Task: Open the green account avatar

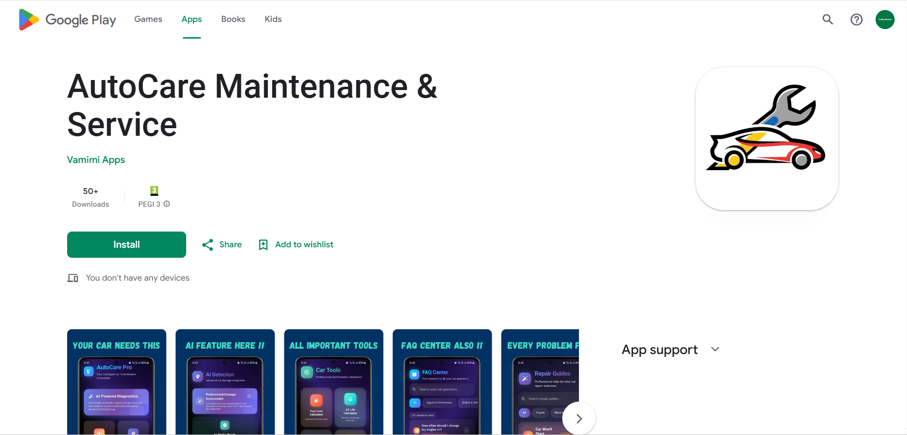Action: click(x=885, y=20)
